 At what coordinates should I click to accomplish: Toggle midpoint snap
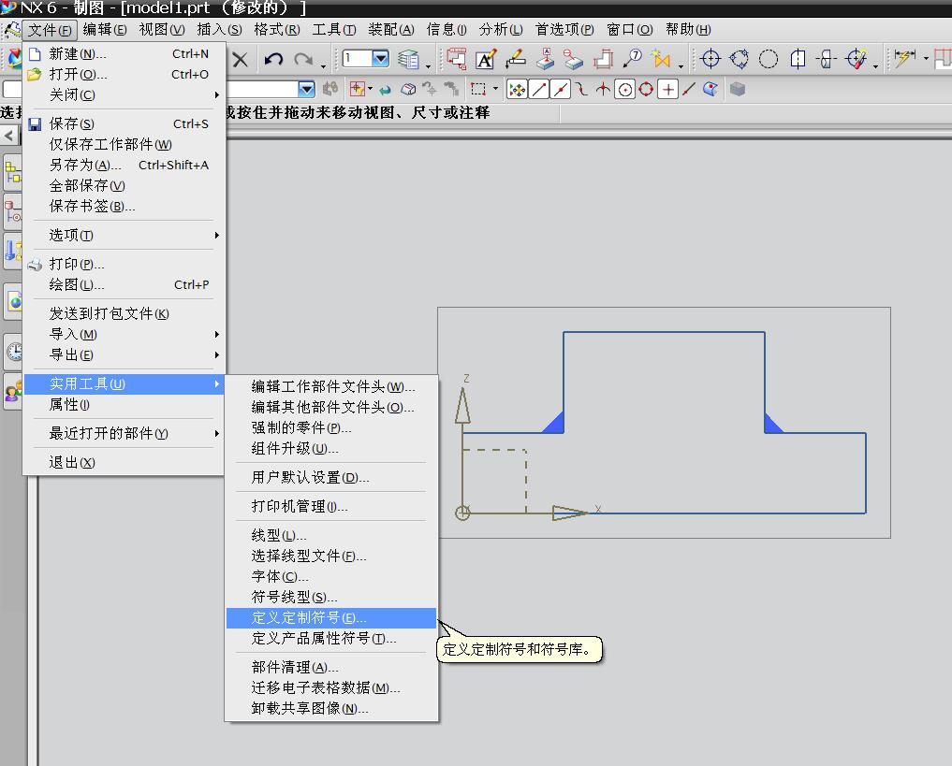coord(561,90)
